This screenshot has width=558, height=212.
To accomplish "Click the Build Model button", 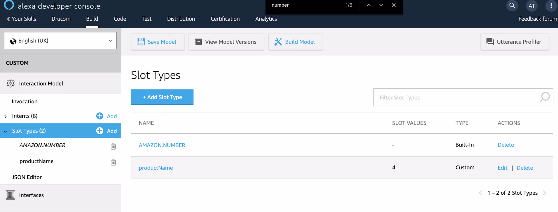I will [296, 42].
